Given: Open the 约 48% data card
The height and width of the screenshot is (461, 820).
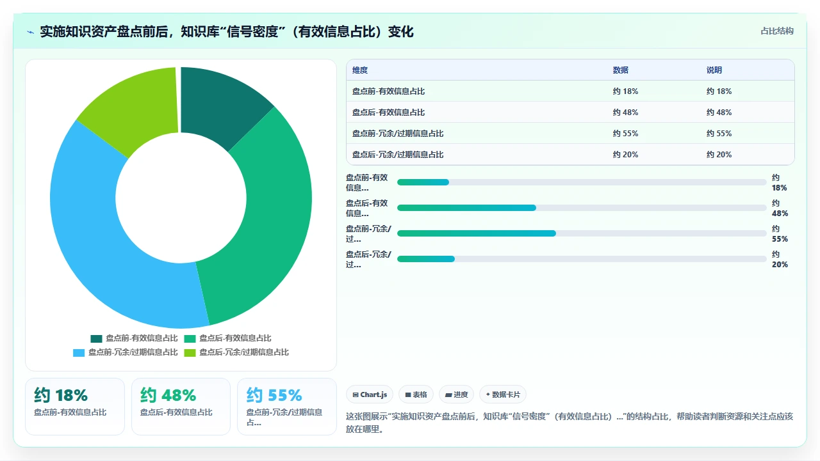Looking at the screenshot, I should pos(181,407).
